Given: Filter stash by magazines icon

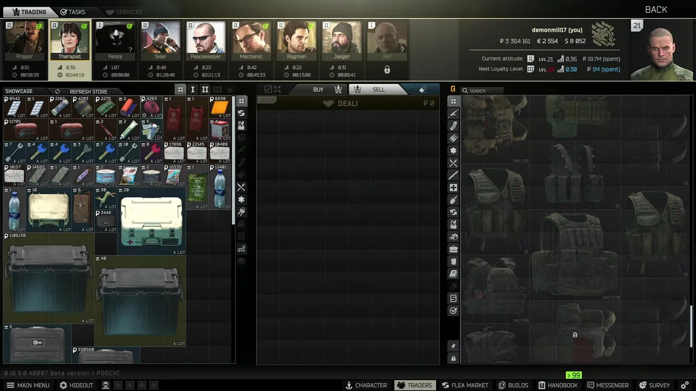Looking at the screenshot, I should coord(453,126).
